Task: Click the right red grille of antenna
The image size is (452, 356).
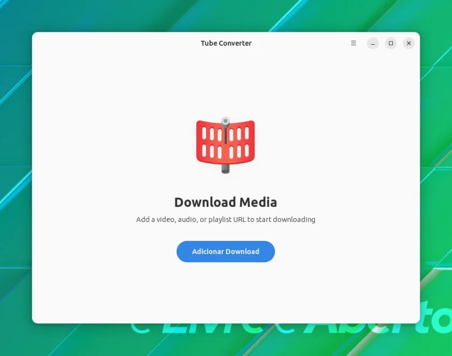Action: [x=241, y=143]
